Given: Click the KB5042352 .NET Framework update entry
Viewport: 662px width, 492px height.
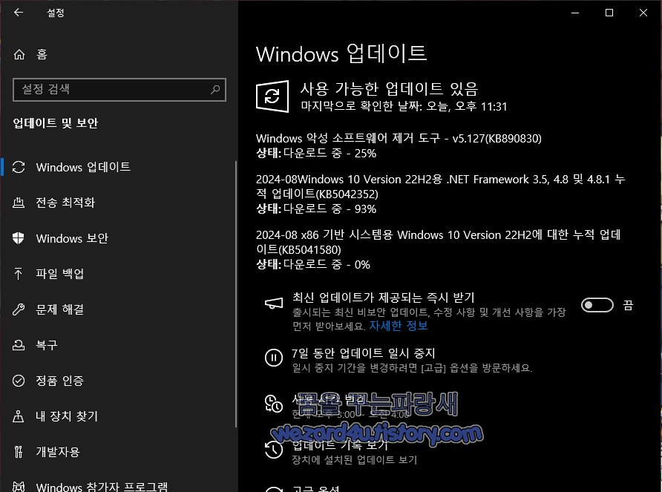Looking at the screenshot, I should (440, 187).
